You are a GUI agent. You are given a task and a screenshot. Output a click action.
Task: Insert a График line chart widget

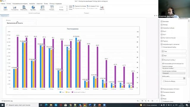coord(5,8)
